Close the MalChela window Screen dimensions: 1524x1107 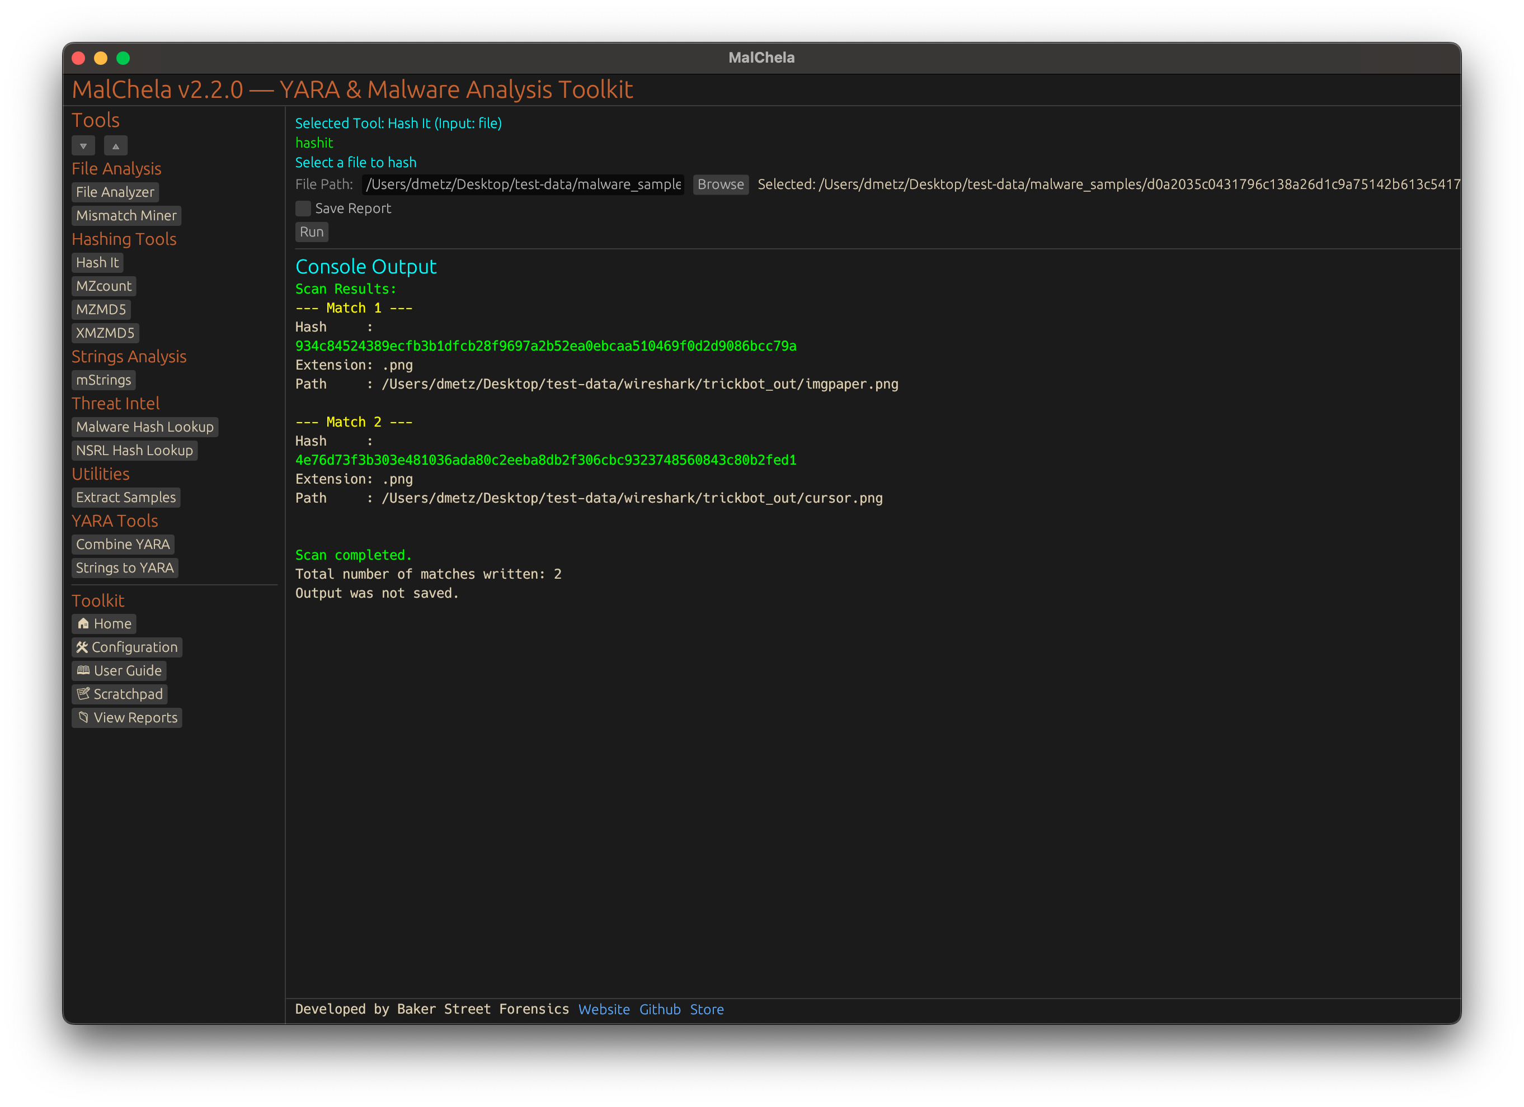point(79,58)
